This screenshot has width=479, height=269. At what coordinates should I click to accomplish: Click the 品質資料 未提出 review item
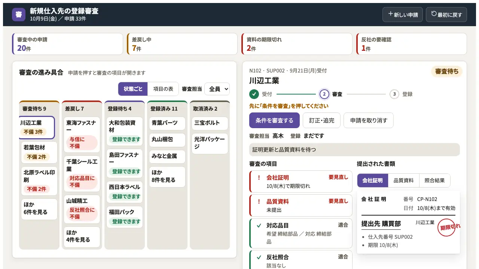301,205
